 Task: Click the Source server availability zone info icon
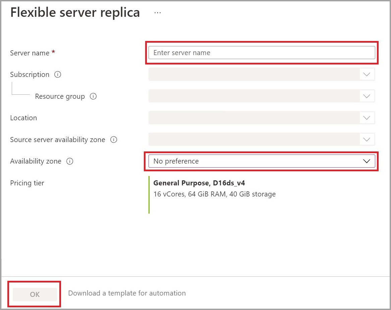(x=114, y=140)
